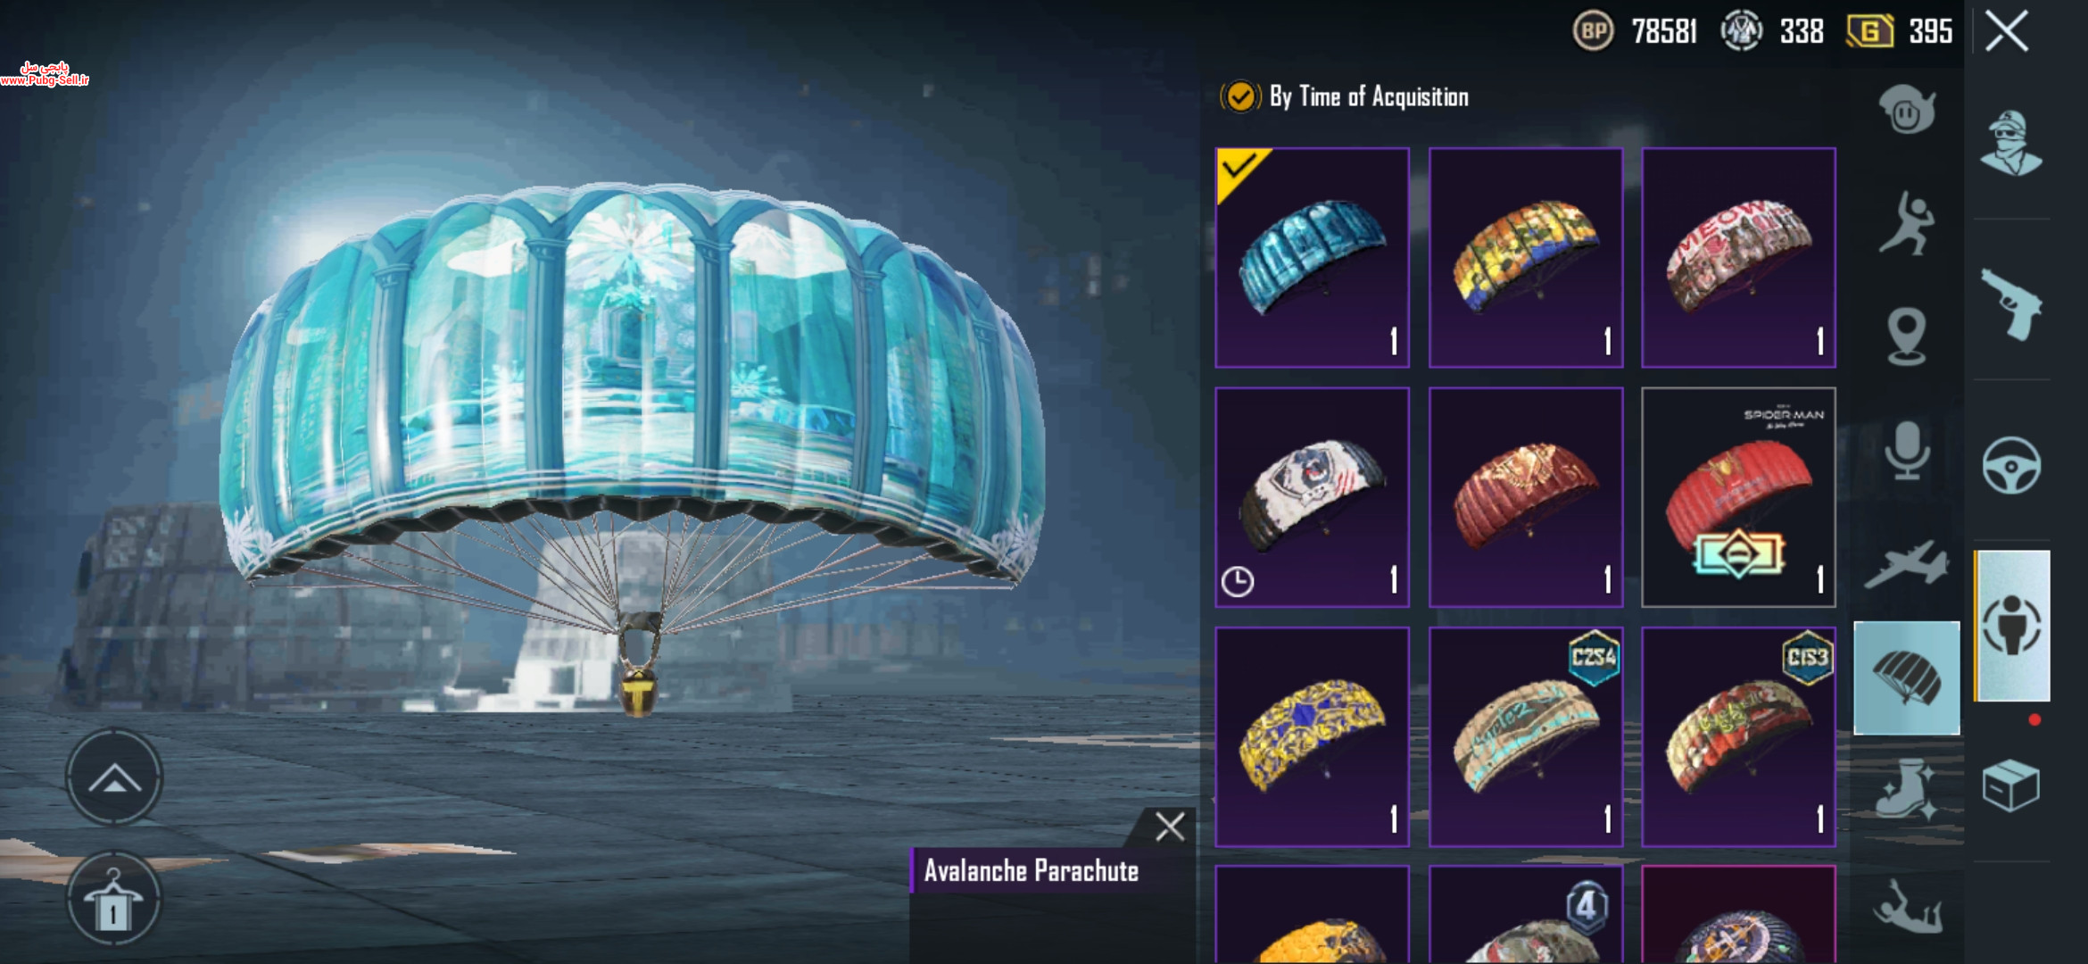Switch to the parachute category tab
Screen dimensions: 2088x964
coord(1907,678)
